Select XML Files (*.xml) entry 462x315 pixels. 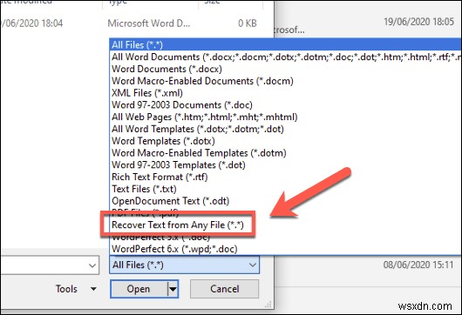coord(285,93)
